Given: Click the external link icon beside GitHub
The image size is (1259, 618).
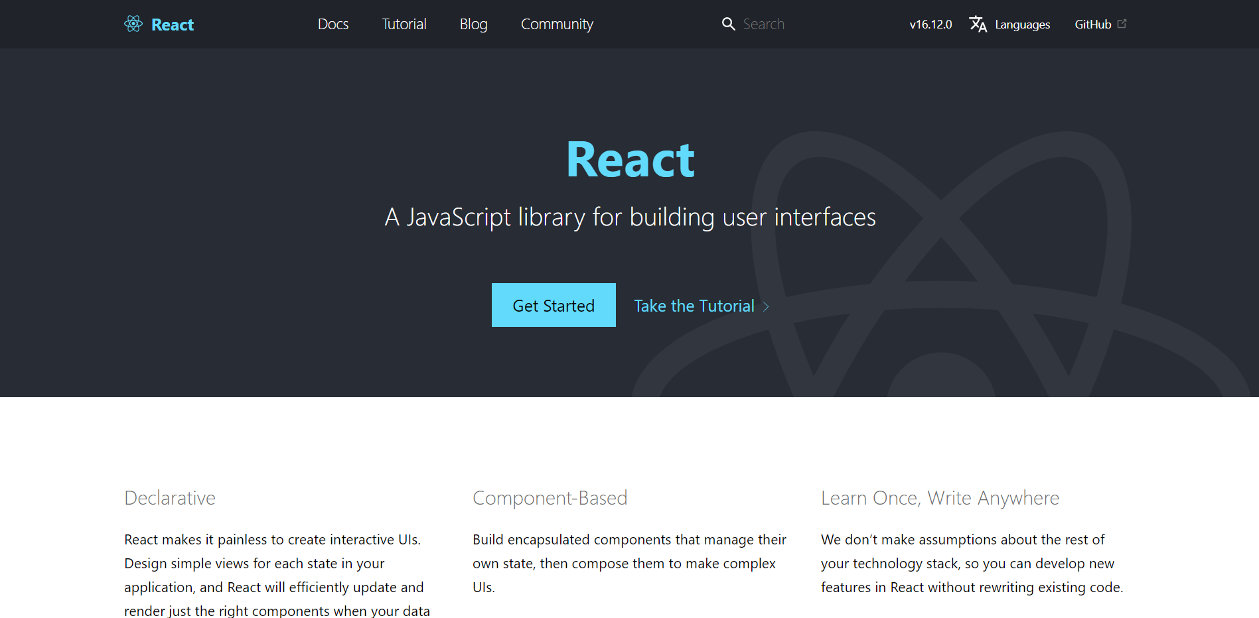Looking at the screenshot, I should [1122, 24].
